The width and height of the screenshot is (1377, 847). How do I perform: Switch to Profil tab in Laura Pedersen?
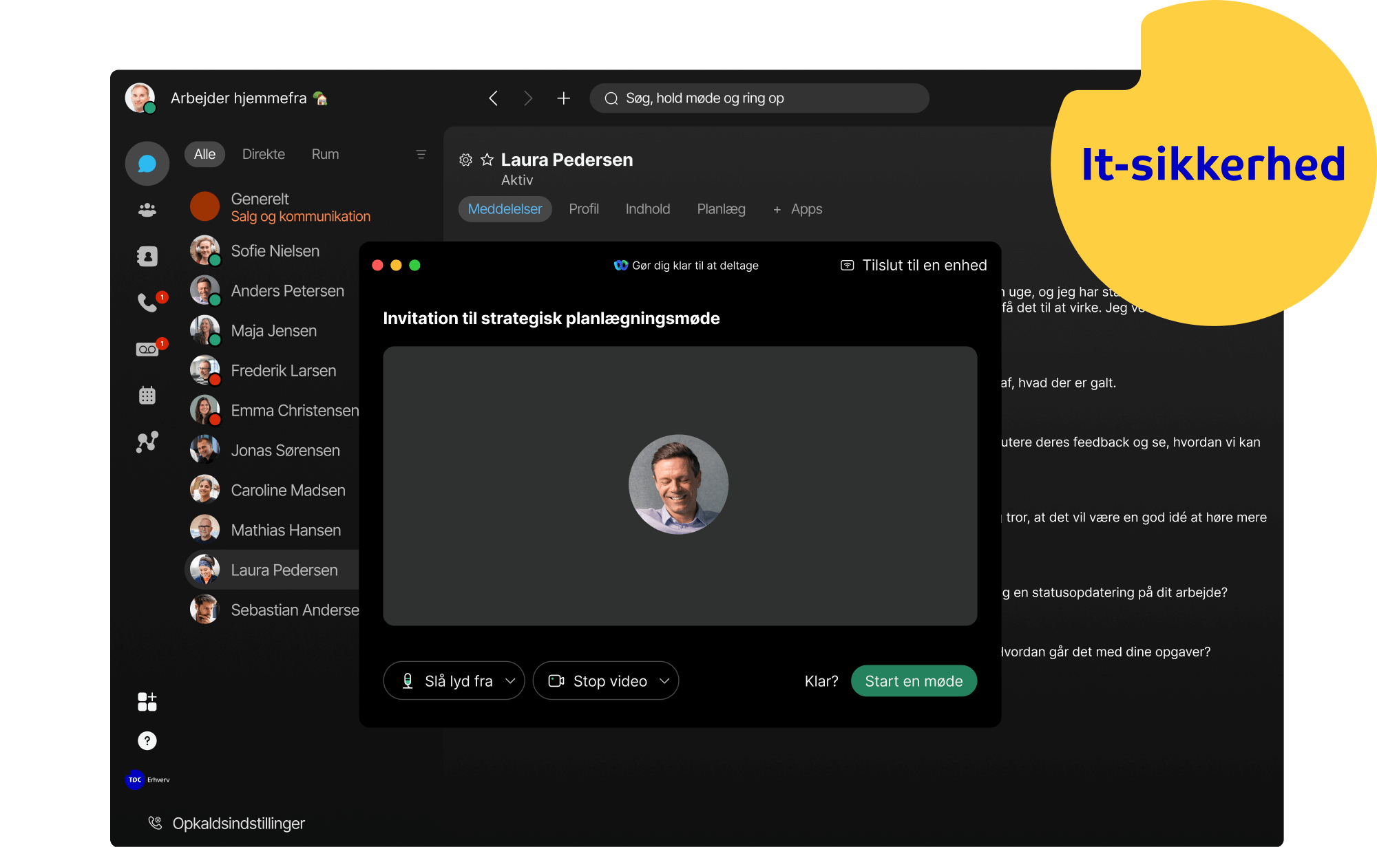[x=586, y=208]
